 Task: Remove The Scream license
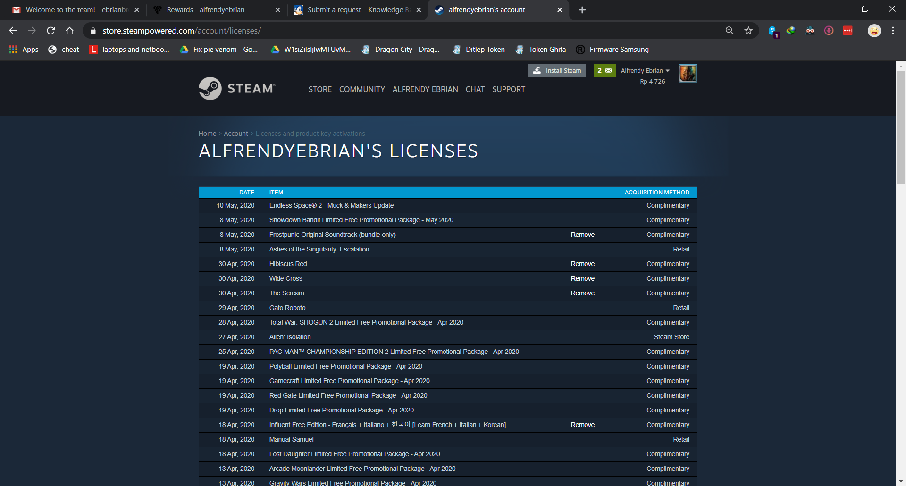(x=582, y=293)
